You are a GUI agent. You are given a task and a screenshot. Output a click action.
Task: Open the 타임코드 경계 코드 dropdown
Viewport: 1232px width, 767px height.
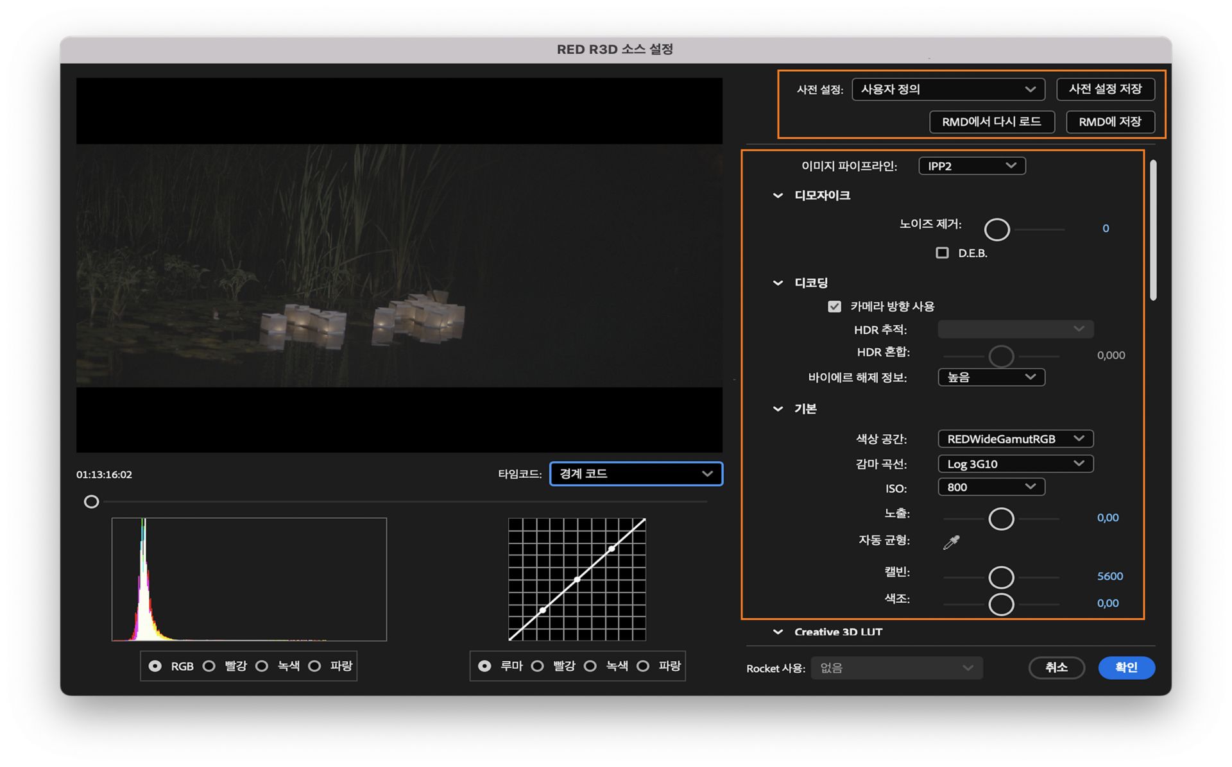[635, 474]
